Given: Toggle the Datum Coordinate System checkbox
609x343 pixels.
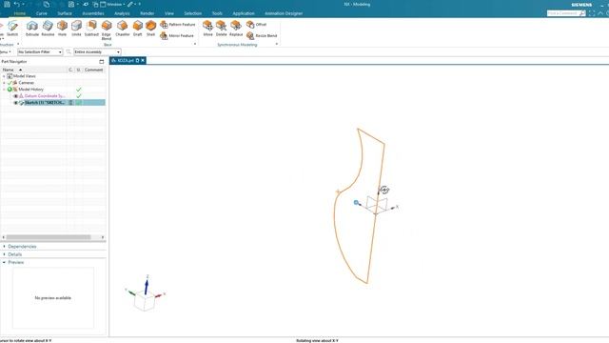Looking at the screenshot, I should 16,96.
